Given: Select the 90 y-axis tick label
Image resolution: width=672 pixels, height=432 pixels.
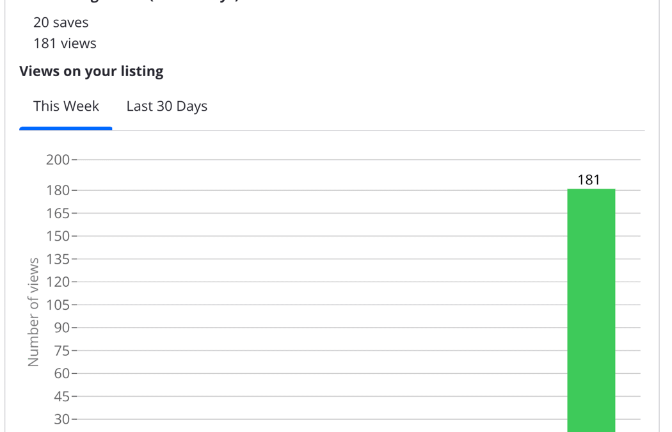Looking at the screenshot, I should tap(61, 328).
